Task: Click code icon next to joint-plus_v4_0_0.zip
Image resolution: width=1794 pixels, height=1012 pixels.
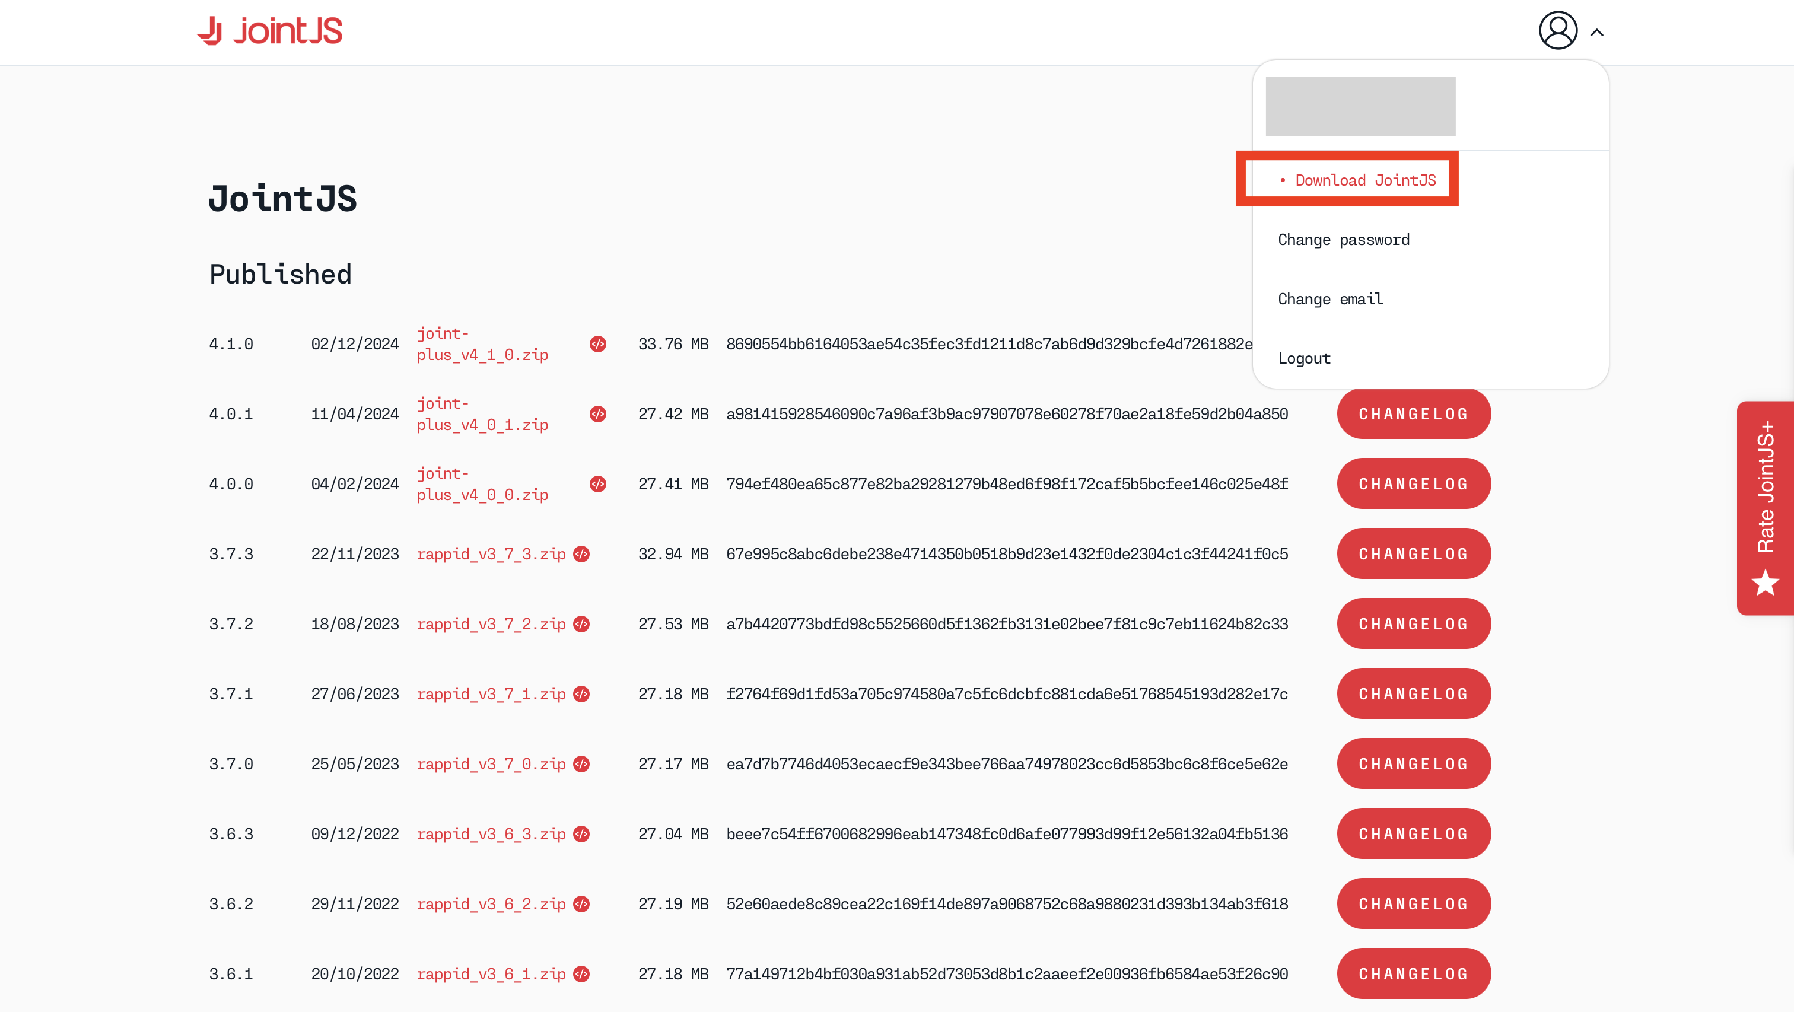Action: (597, 484)
